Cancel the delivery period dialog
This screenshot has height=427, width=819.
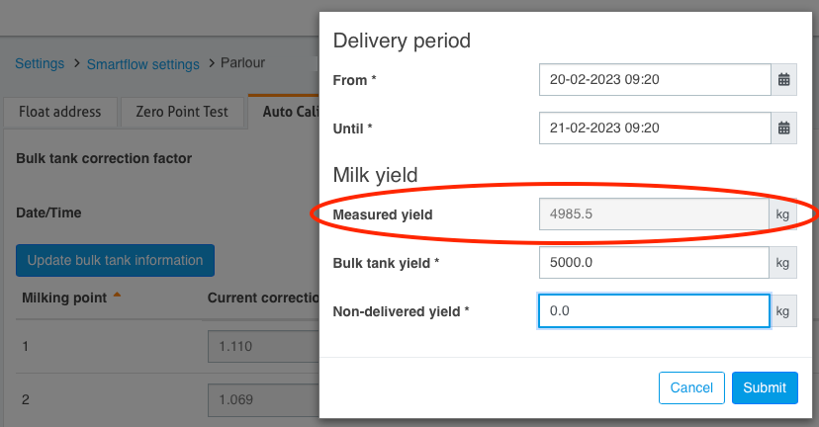[x=691, y=387]
